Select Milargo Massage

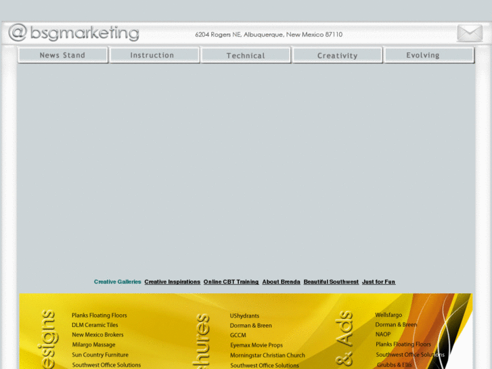(93, 345)
